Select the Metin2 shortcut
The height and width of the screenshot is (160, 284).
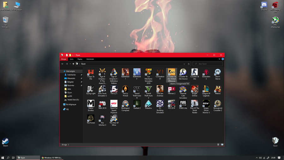pyautogui.click(x=218, y=90)
